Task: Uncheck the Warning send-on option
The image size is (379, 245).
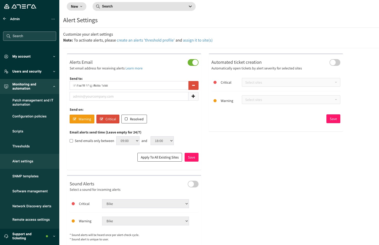Action: tap(82, 119)
